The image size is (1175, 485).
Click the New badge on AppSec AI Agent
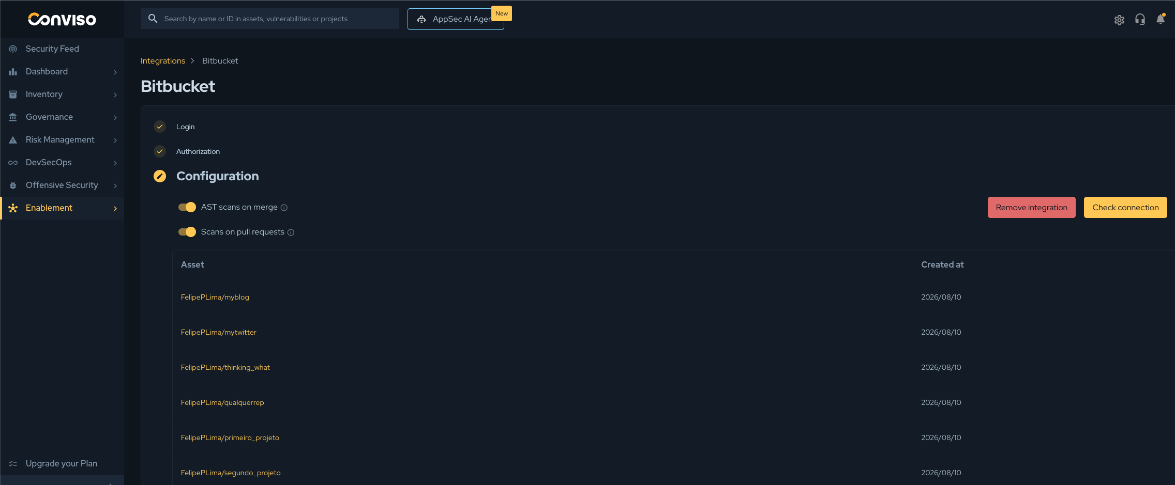tap(502, 13)
